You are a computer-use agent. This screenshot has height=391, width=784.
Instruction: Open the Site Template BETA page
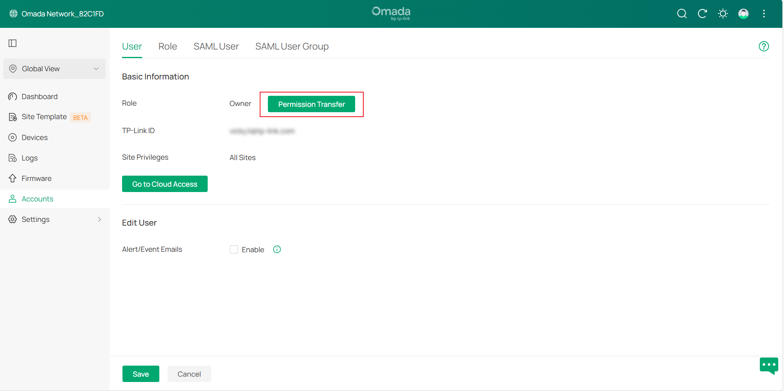point(43,117)
